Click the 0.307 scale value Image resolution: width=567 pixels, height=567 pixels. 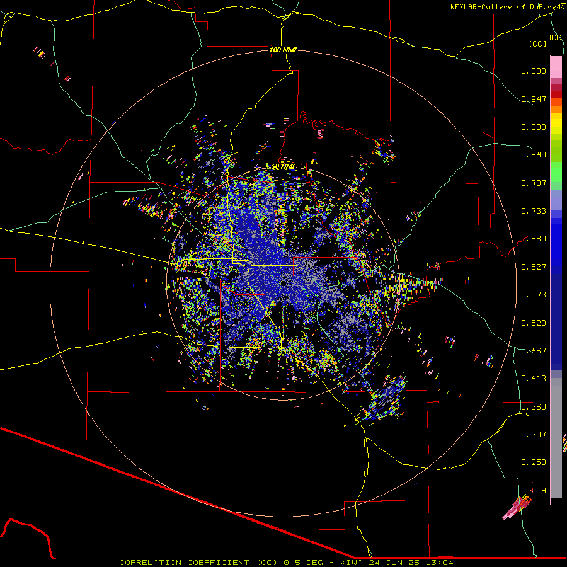point(534,435)
